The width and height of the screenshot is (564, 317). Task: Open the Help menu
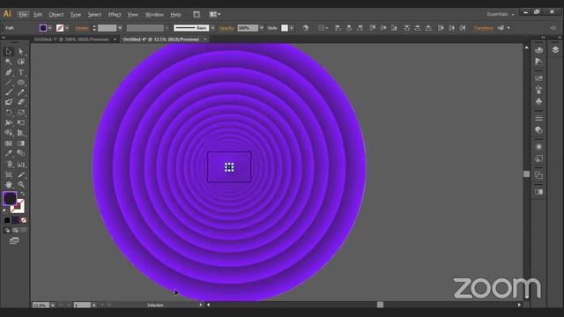[x=175, y=15]
